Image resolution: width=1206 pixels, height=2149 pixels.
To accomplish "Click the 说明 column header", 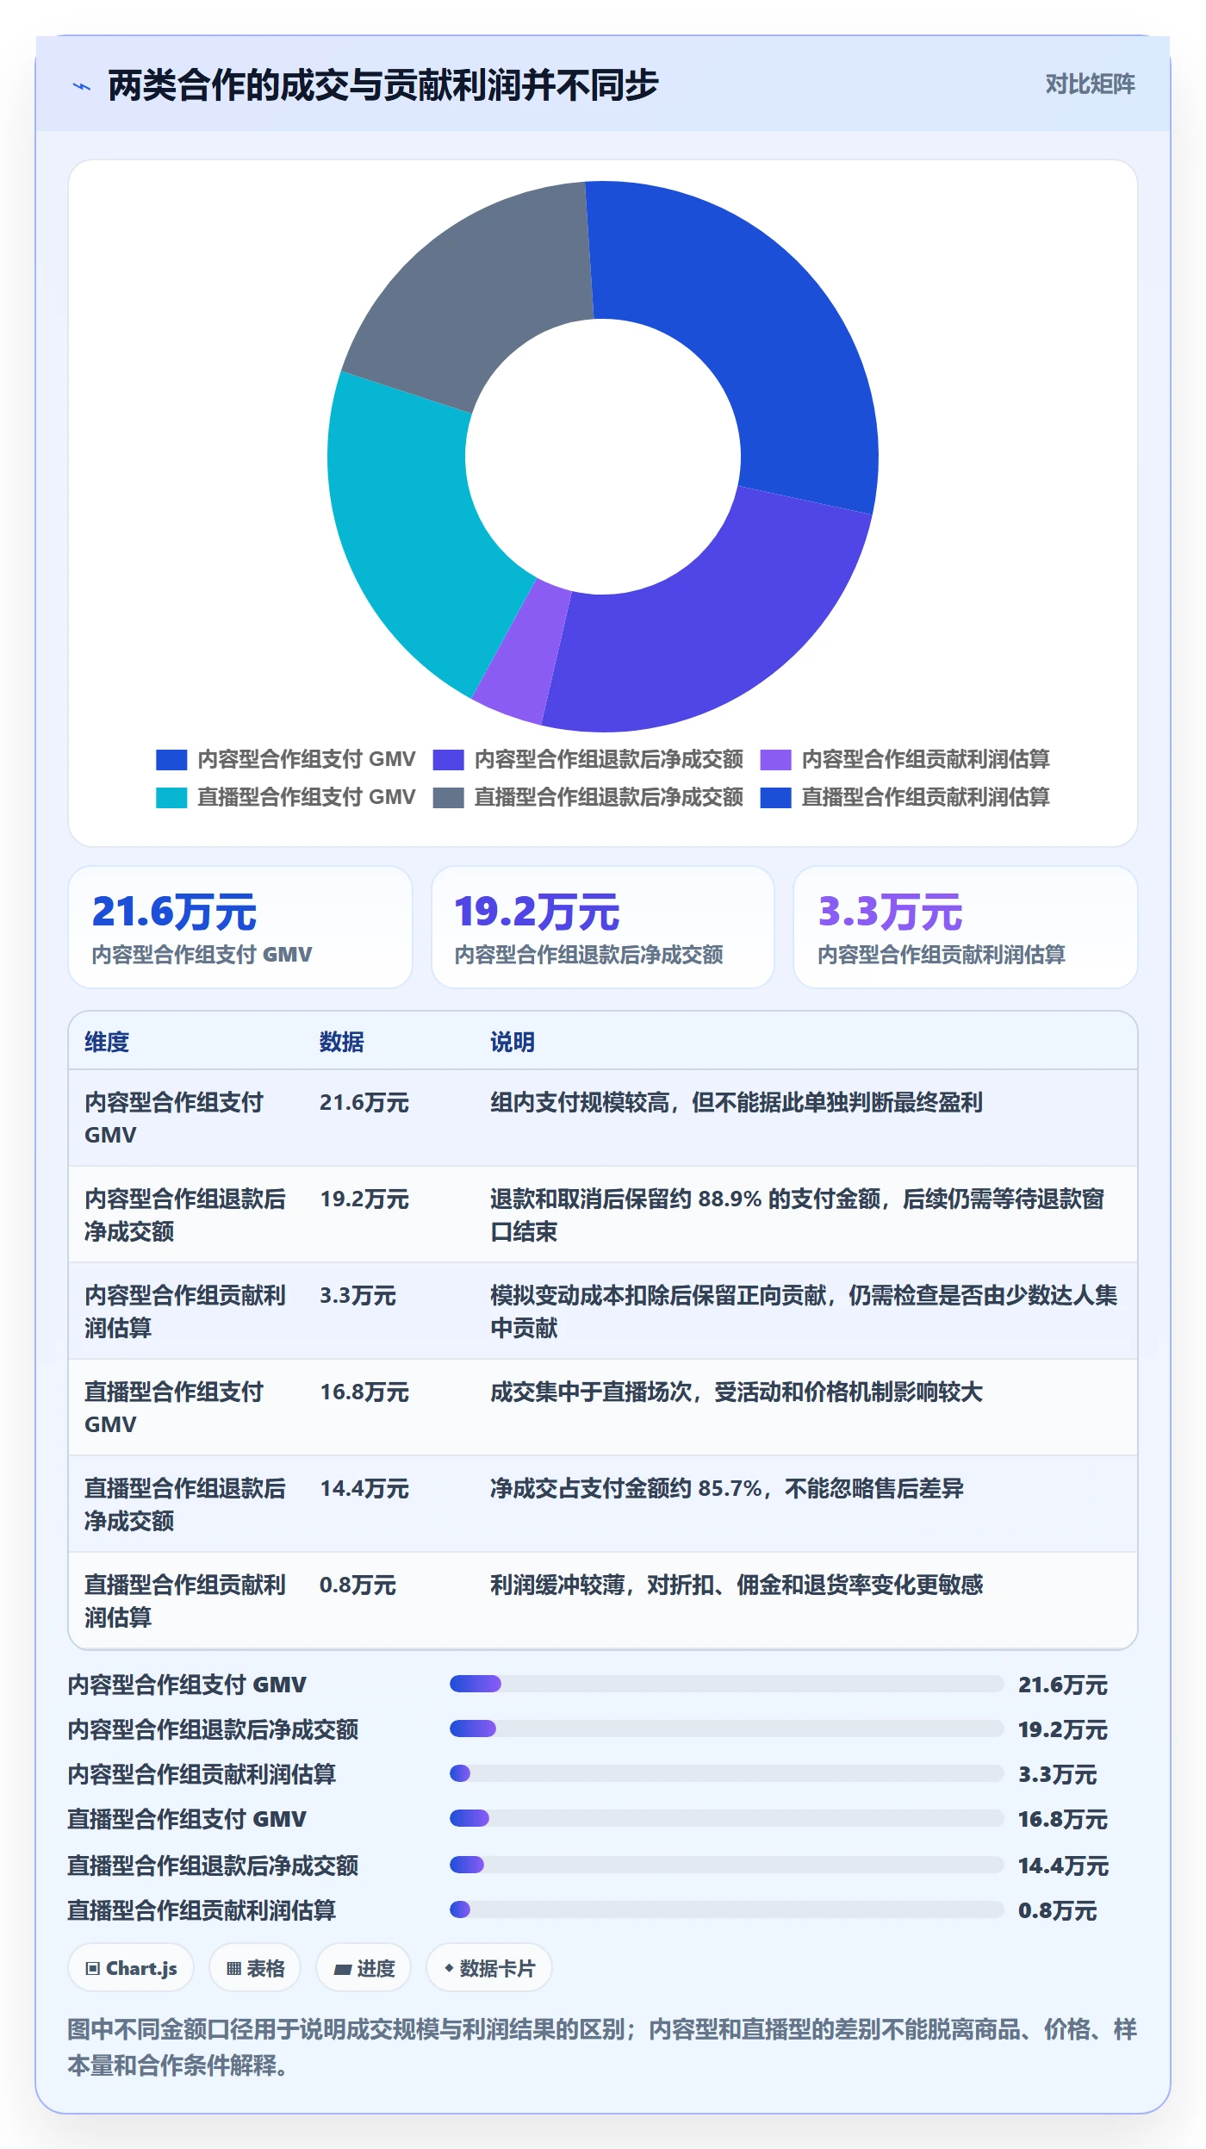I will point(513,1042).
